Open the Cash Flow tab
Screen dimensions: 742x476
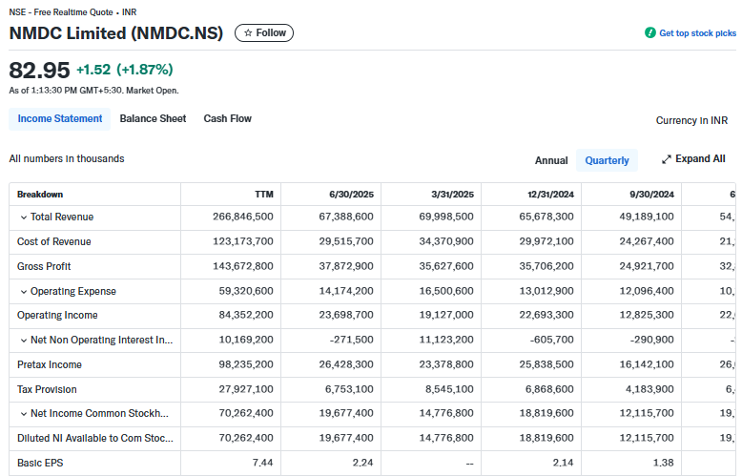[228, 119]
